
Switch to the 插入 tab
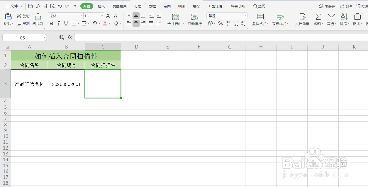(101, 6)
